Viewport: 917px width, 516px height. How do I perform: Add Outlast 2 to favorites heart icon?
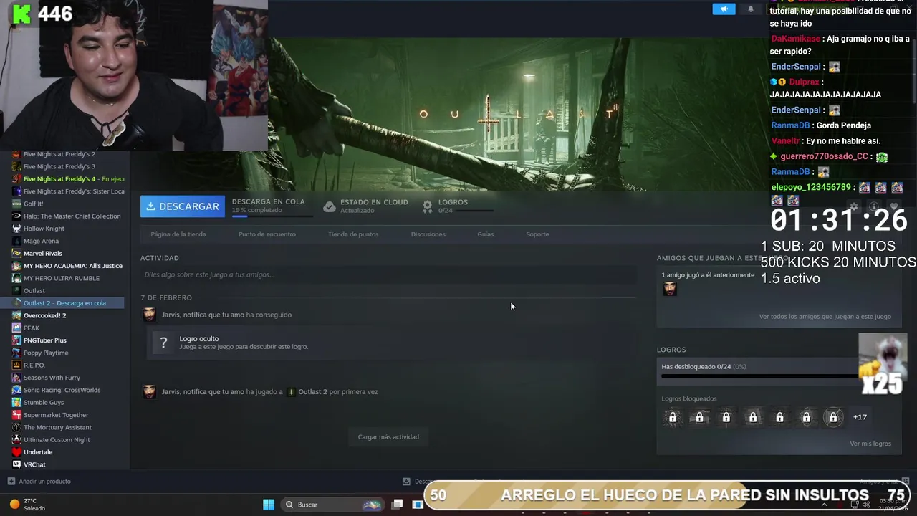(893, 206)
